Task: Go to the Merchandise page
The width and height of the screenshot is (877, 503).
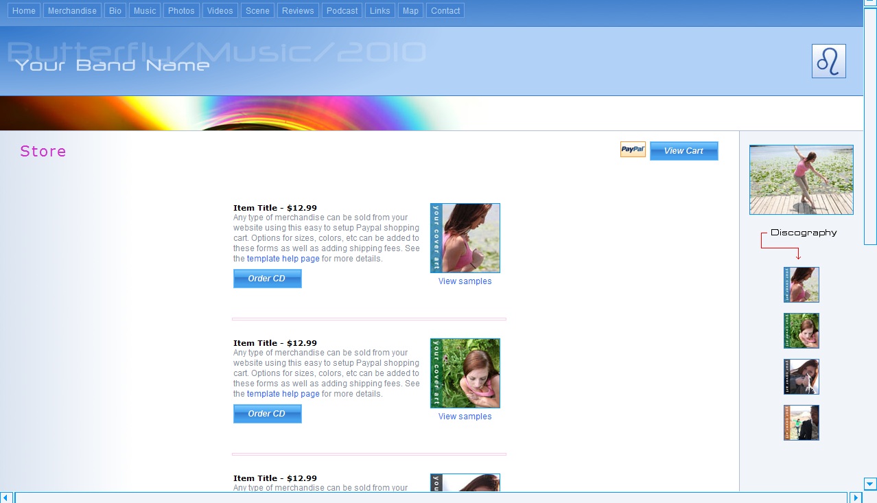Action: (x=72, y=10)
